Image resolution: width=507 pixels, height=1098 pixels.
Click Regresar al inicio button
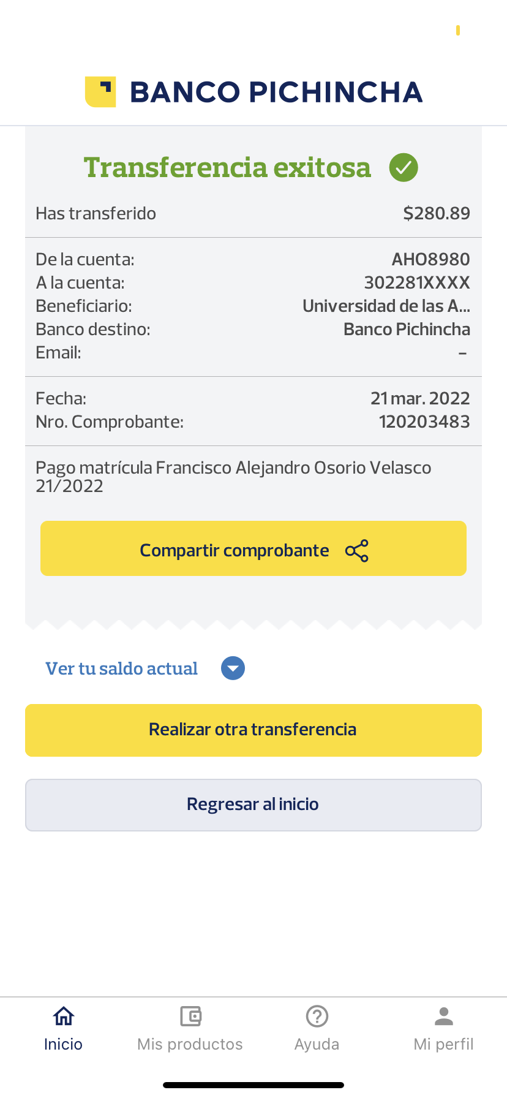click(x=254, y=805)
